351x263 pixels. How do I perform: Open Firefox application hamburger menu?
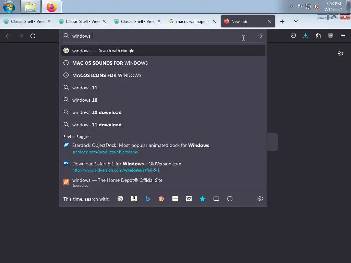tap(343, 36)
